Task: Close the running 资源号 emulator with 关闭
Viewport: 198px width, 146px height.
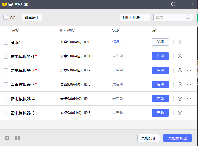Action: point(160,42)
